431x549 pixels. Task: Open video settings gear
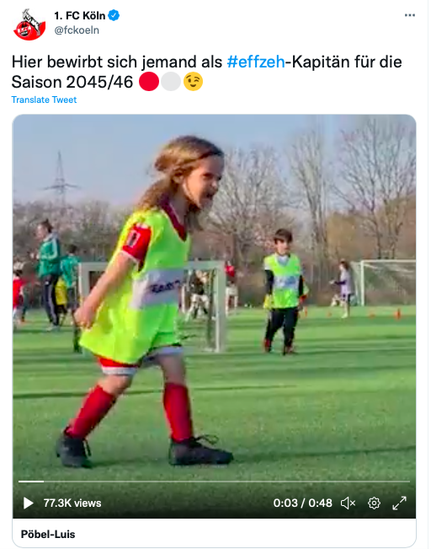pyautogui.click(x=374, y=503)
